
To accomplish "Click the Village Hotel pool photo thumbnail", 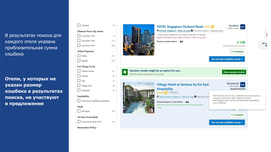I will tap(139, 98).
